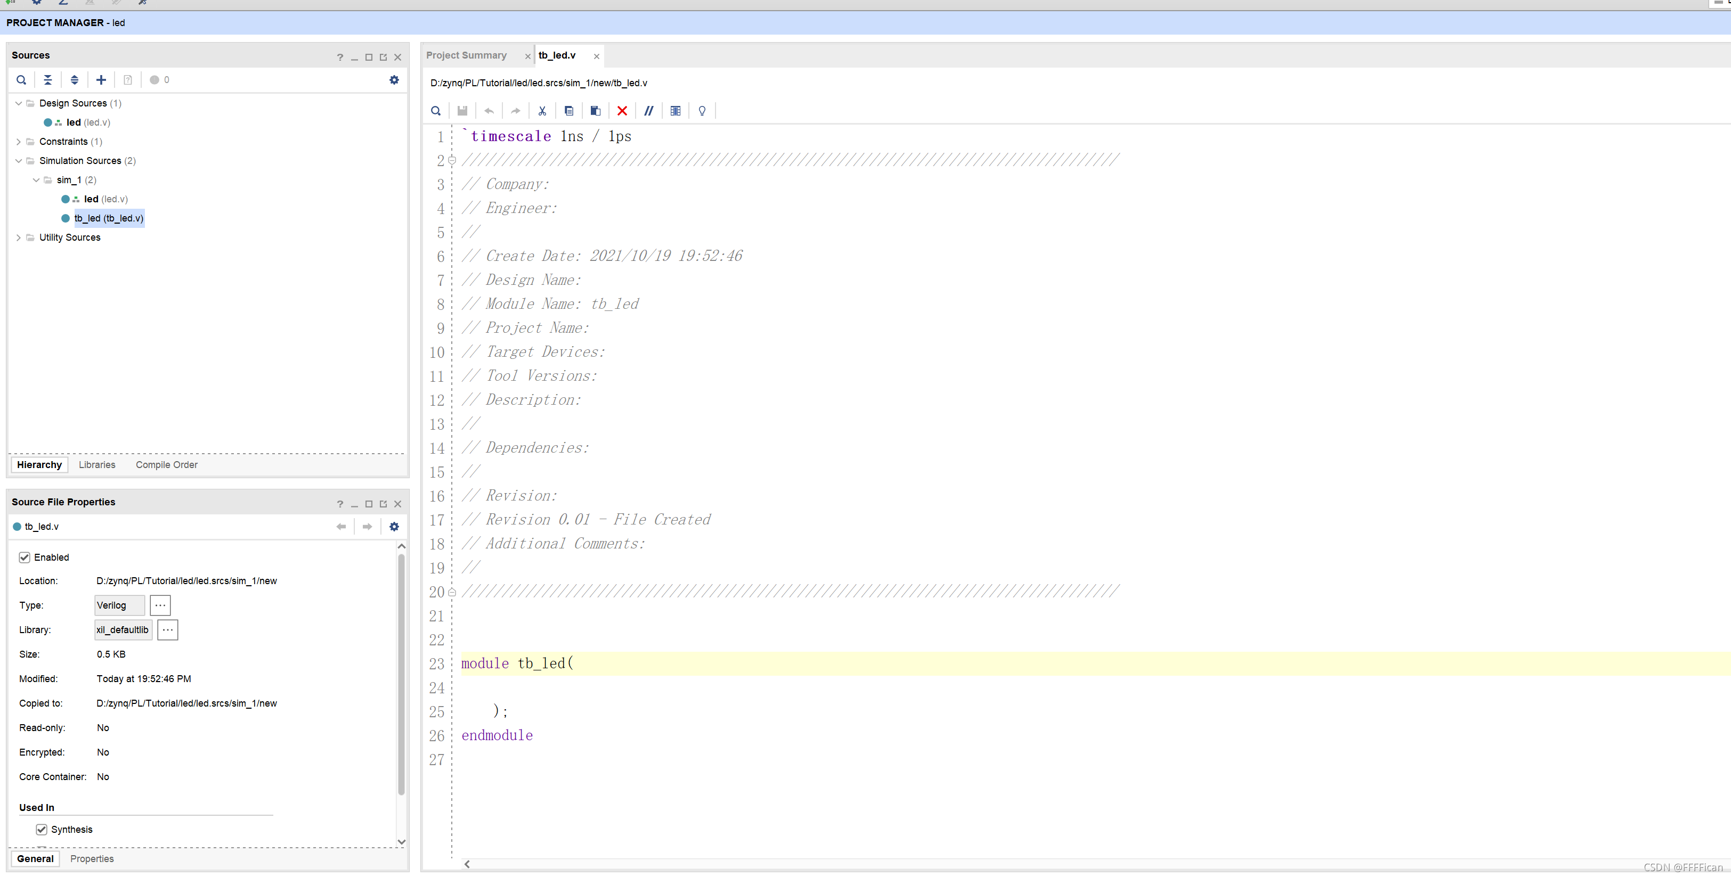Close the Project Summary tab
Image resolution: width=1731 pixels, height=877 pixels.
[x=527, y=56]
